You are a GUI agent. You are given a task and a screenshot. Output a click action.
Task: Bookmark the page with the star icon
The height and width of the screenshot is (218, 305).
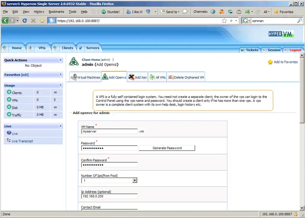coord(224,21)
